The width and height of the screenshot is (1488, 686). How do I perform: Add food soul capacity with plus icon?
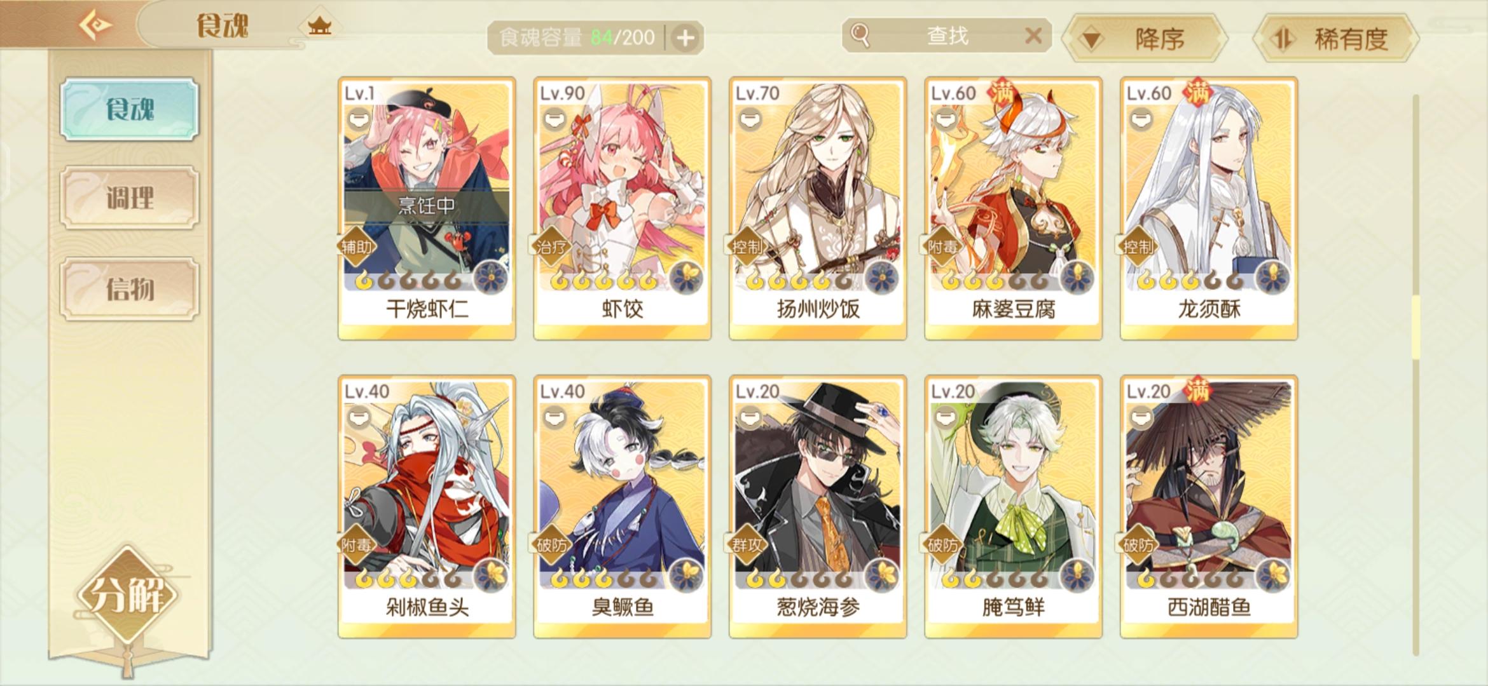click(x=685, y=38)
